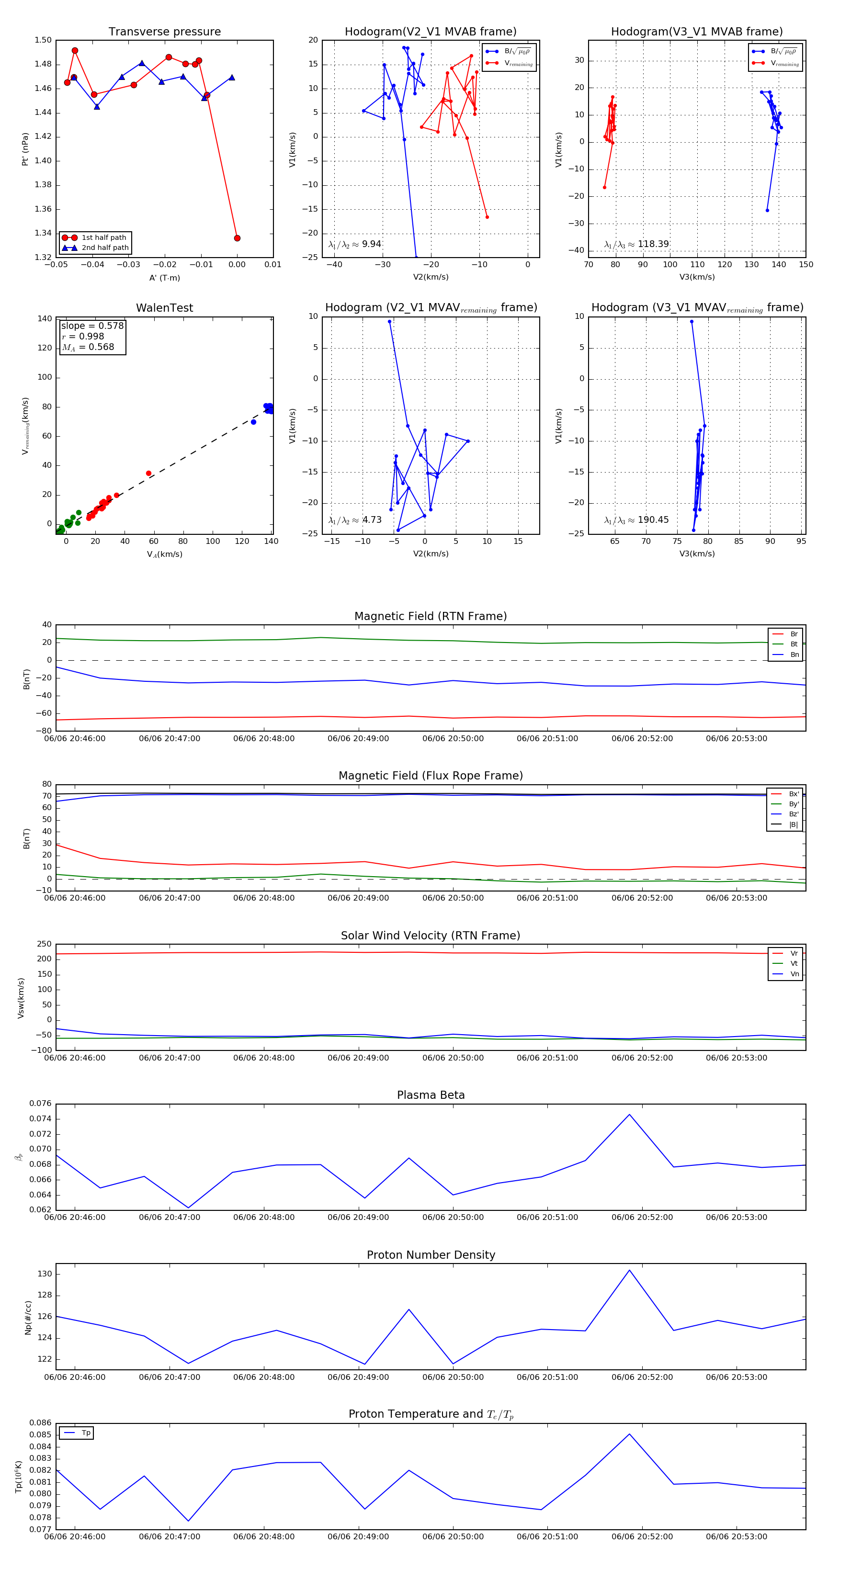Viewport: 862px width, 1580px height.
Task: Click the '06/06 20:46:00' tick under Magnetic Field RTN plot
Action: 75,738
